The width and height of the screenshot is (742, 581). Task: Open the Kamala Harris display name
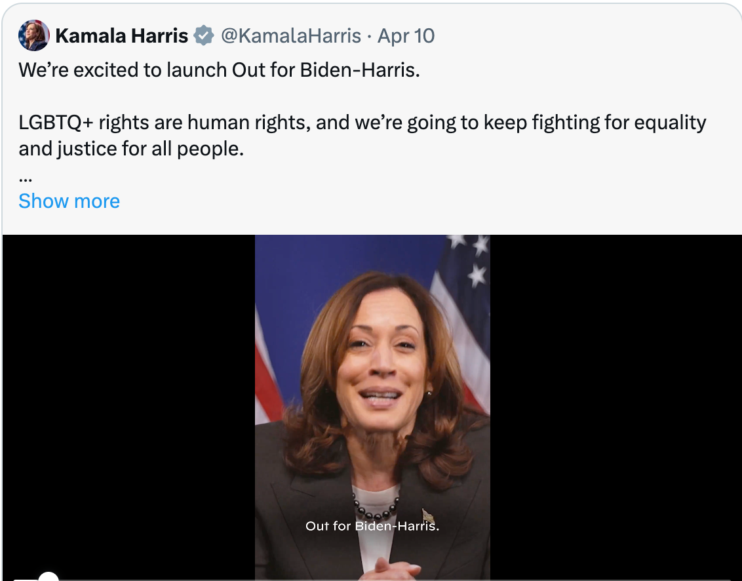tap(122, 36)
